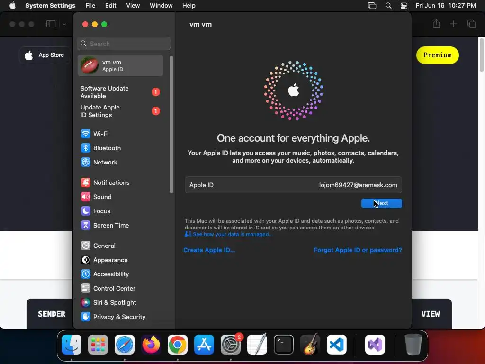Image resolution: width=485 pixels, height=364 pixels.
Task: Launch Terminal from the Dock
Action: coord(284,345)
